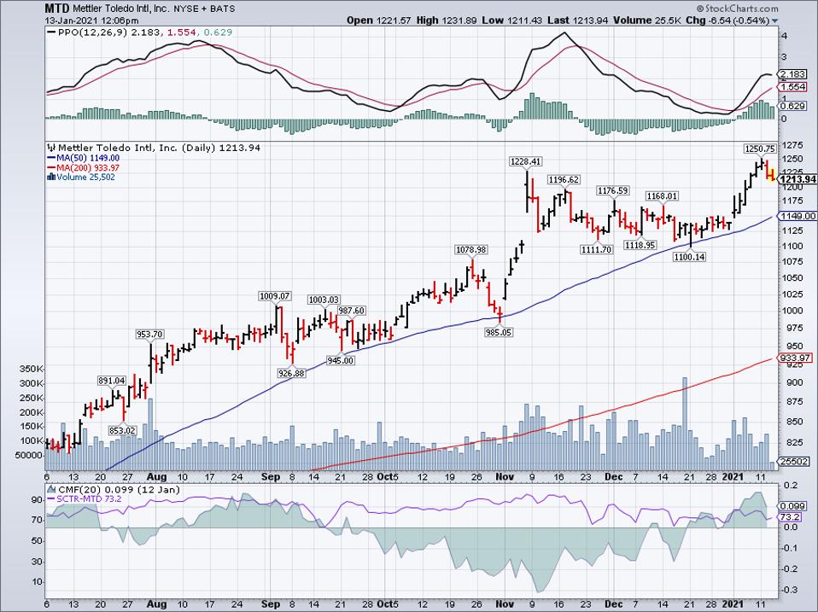Viewport: 818px width, 612px height.
Task: Open the dropdown arrow beside the Chg value
Action: click(774, 20)
